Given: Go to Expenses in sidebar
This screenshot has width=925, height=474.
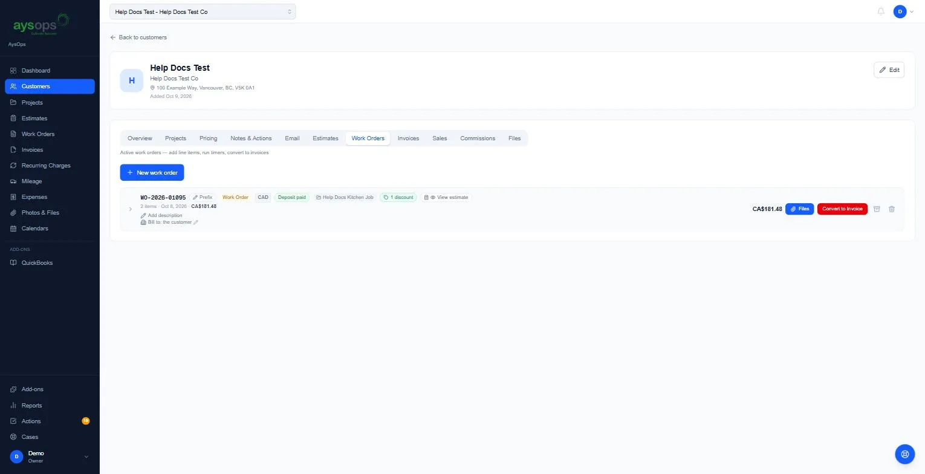Looking at the screenshot, I should tap(50, 197).
